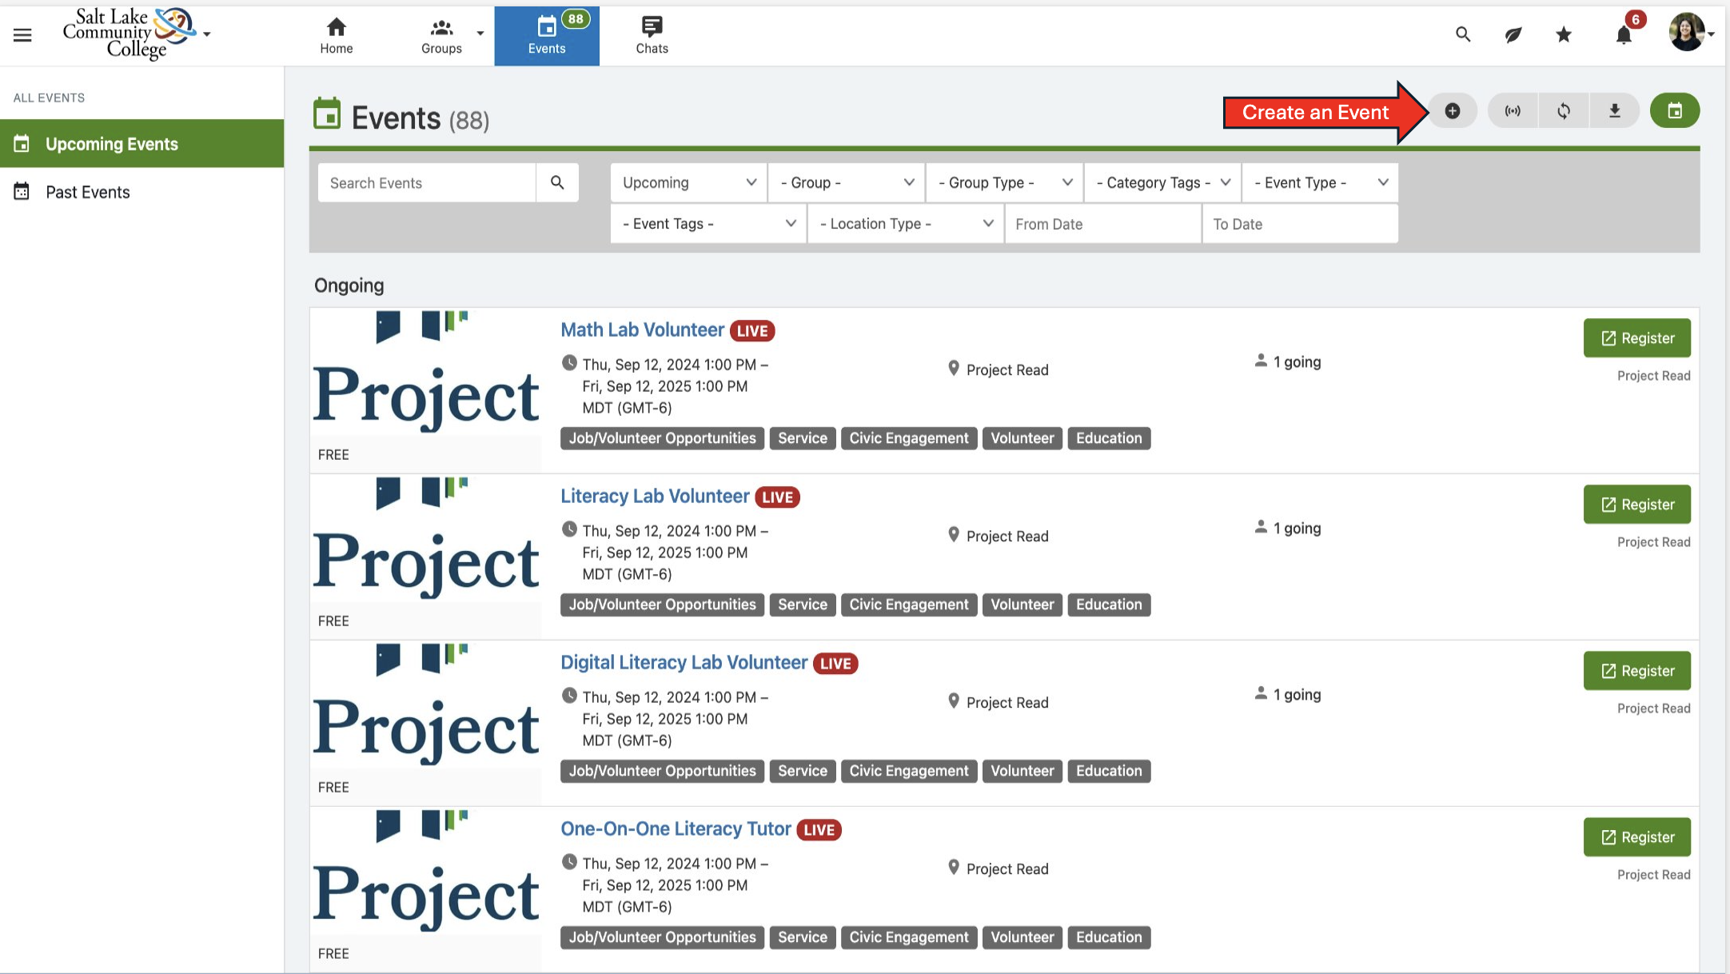Open the Digital Literacy Lab Volunteer link
Screen dimensions: 1730x974
pyautogui.click(x=684, y=663)
